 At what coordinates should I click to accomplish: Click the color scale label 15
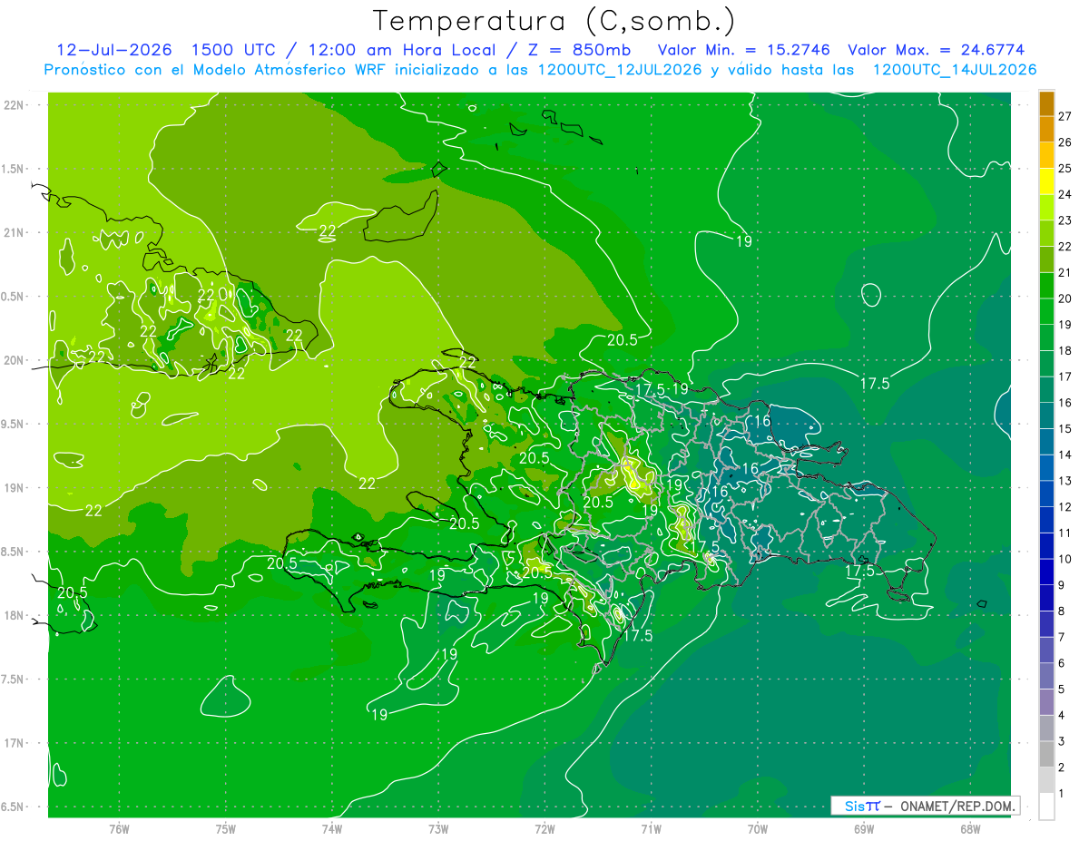pos(1065,428)
